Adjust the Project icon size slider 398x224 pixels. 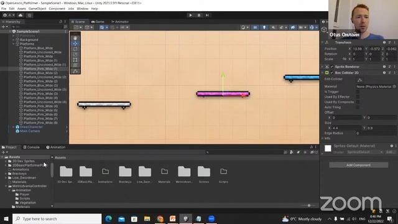point(309,205)
